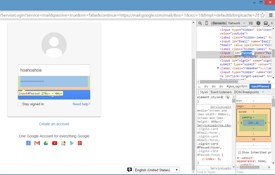The image size is (275, 175).
Task: Click the Google Drive icon
Action: pos(46,143)
